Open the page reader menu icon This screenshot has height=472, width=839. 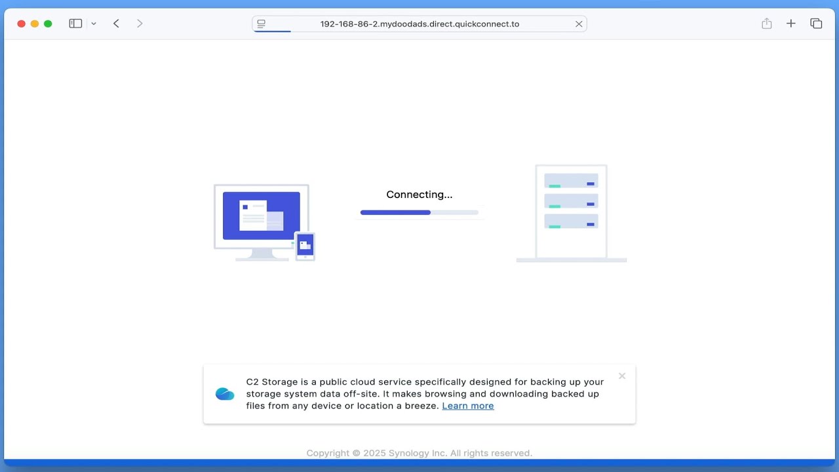261,24
